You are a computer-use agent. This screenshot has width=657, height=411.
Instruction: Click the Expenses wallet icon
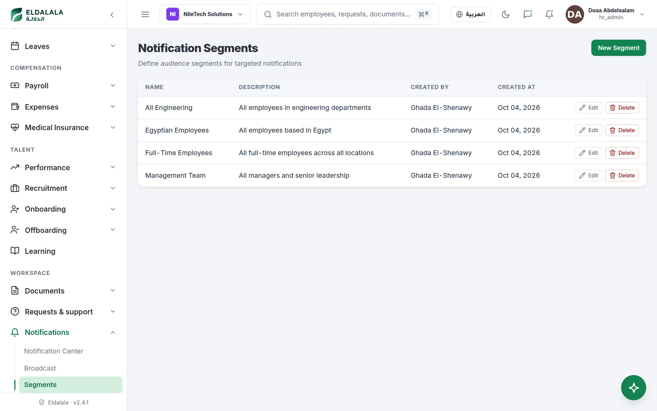click(15, 107)
